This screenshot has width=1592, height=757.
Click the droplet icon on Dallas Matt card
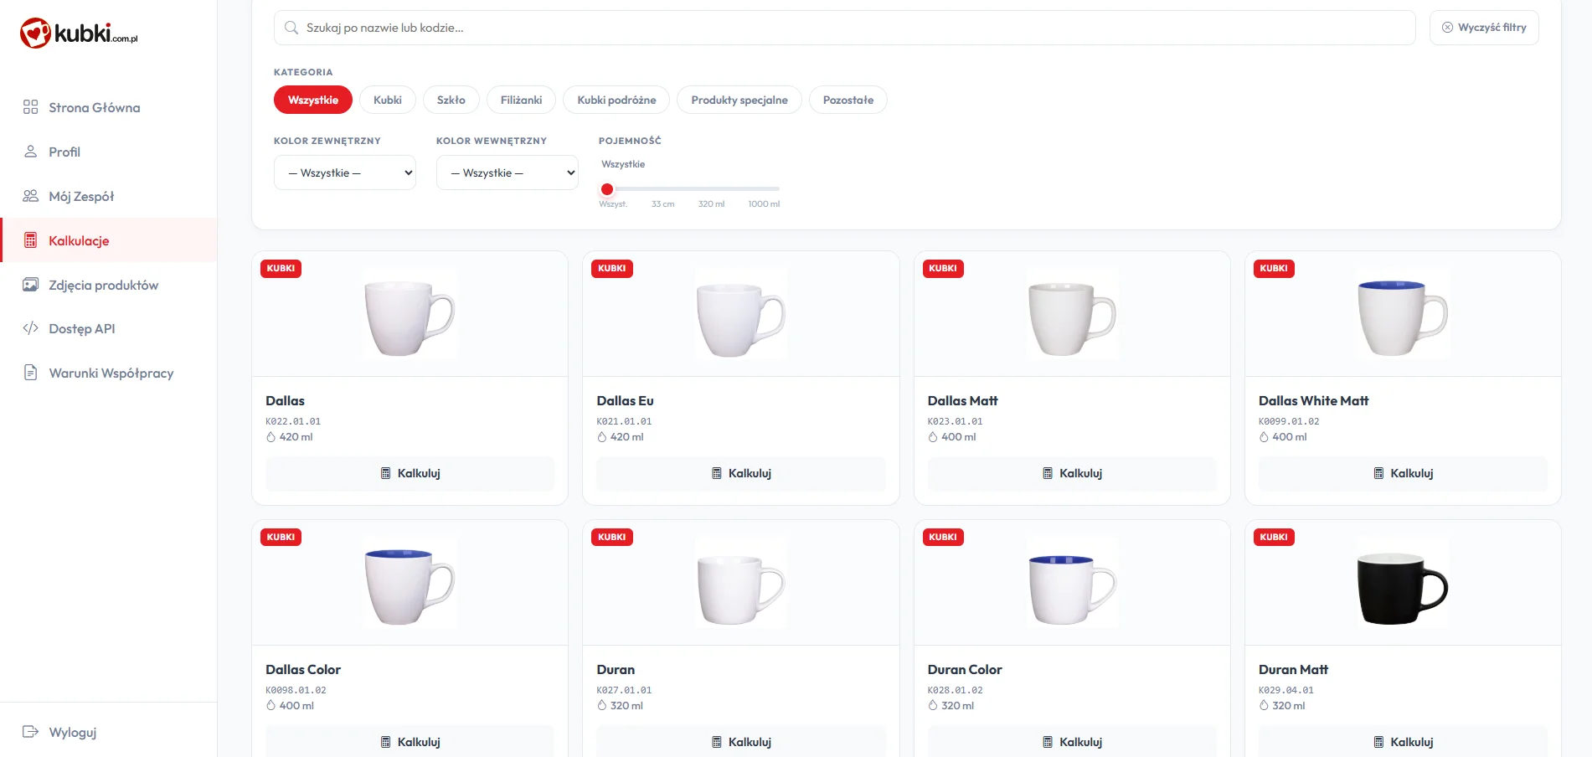coord(933,437)
